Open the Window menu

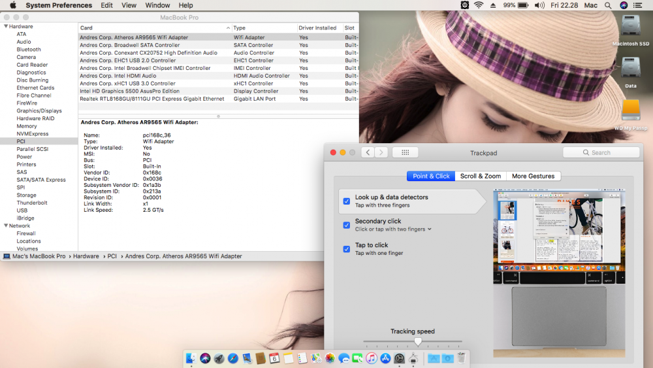157,5
